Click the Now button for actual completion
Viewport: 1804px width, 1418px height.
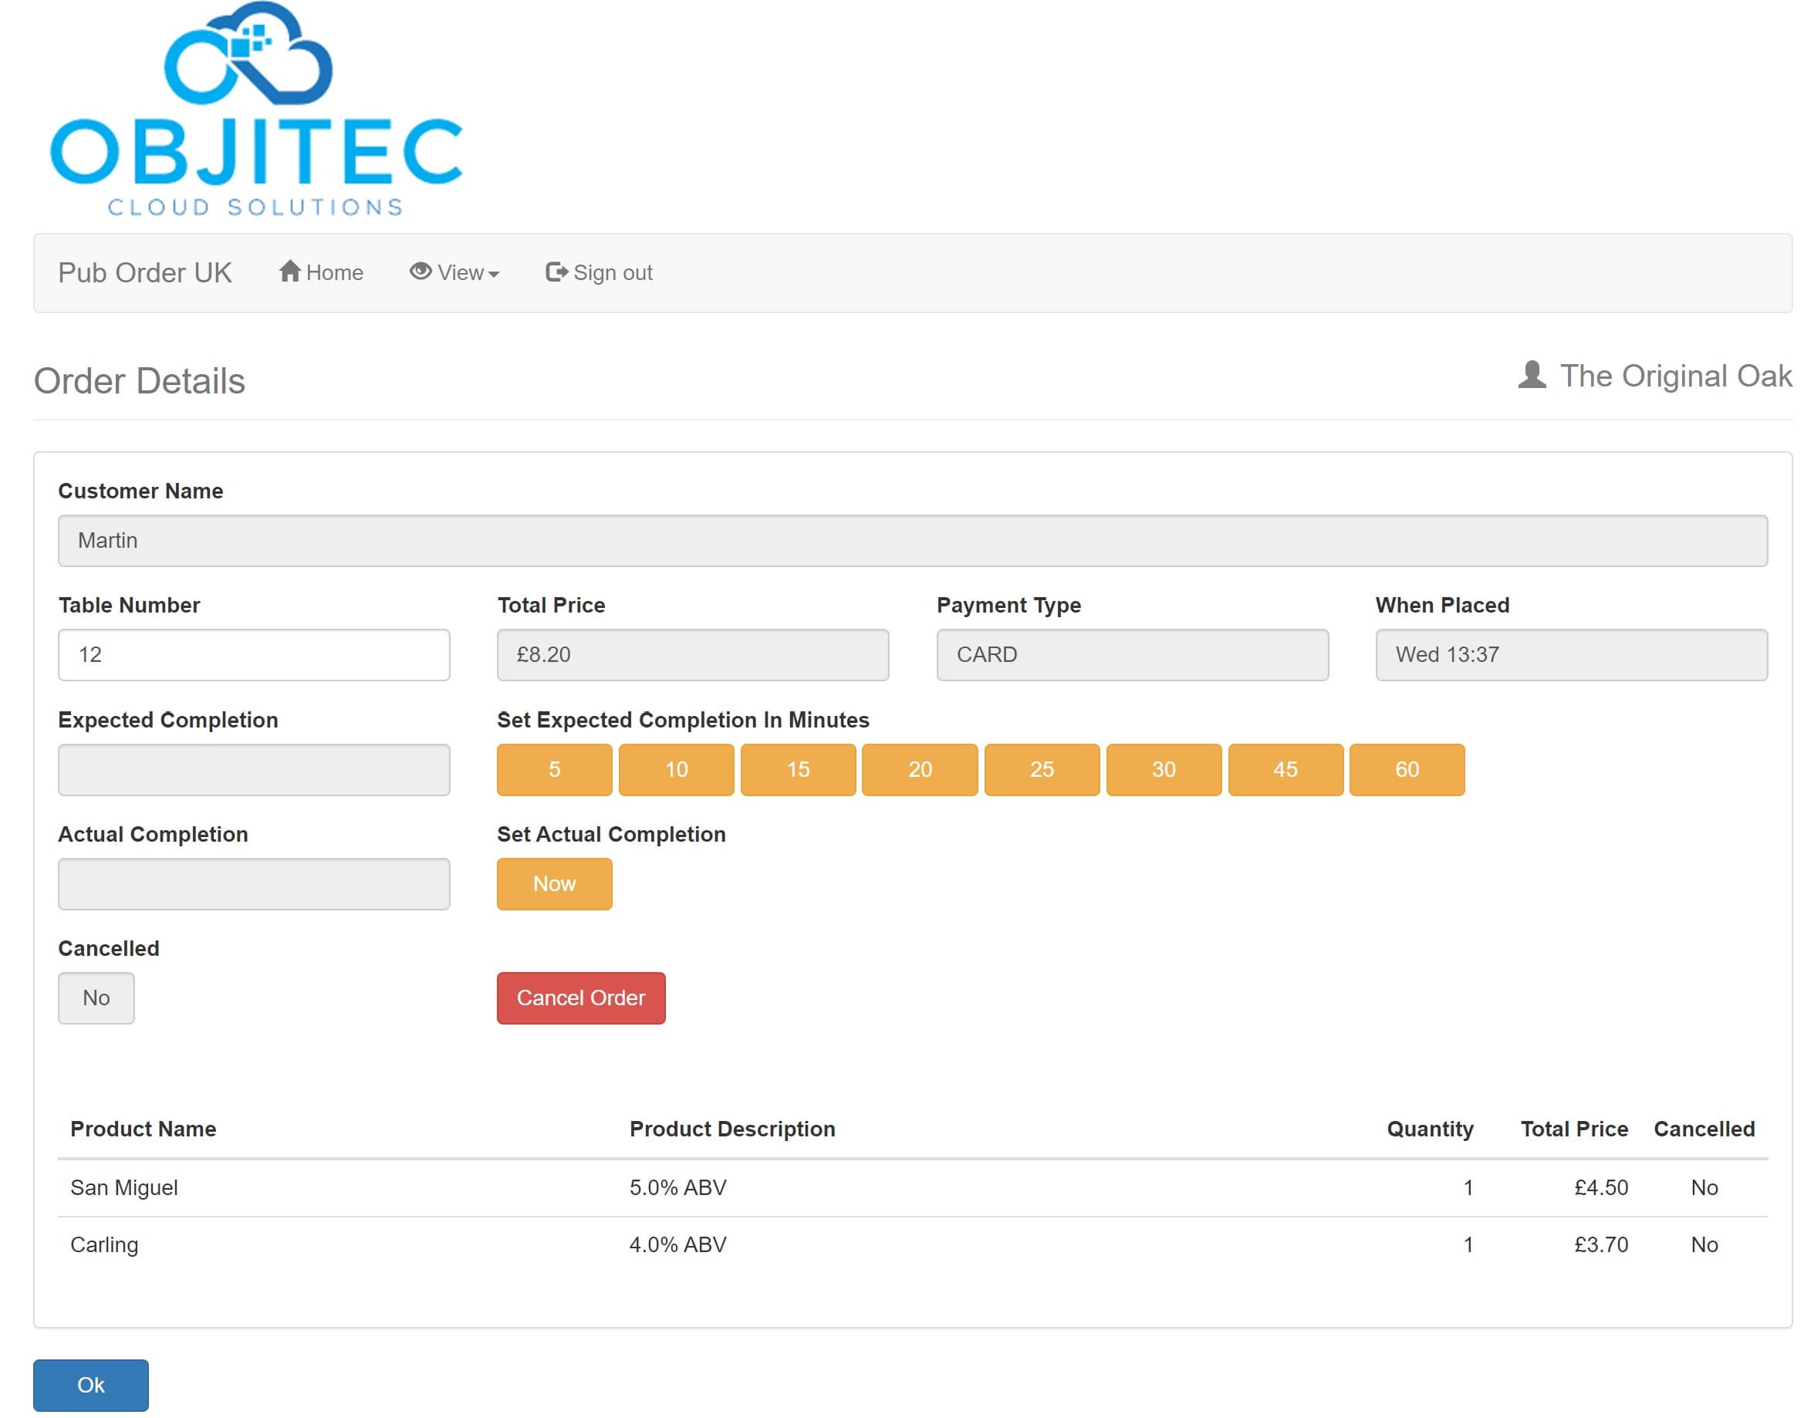click(x=555, y=885)
